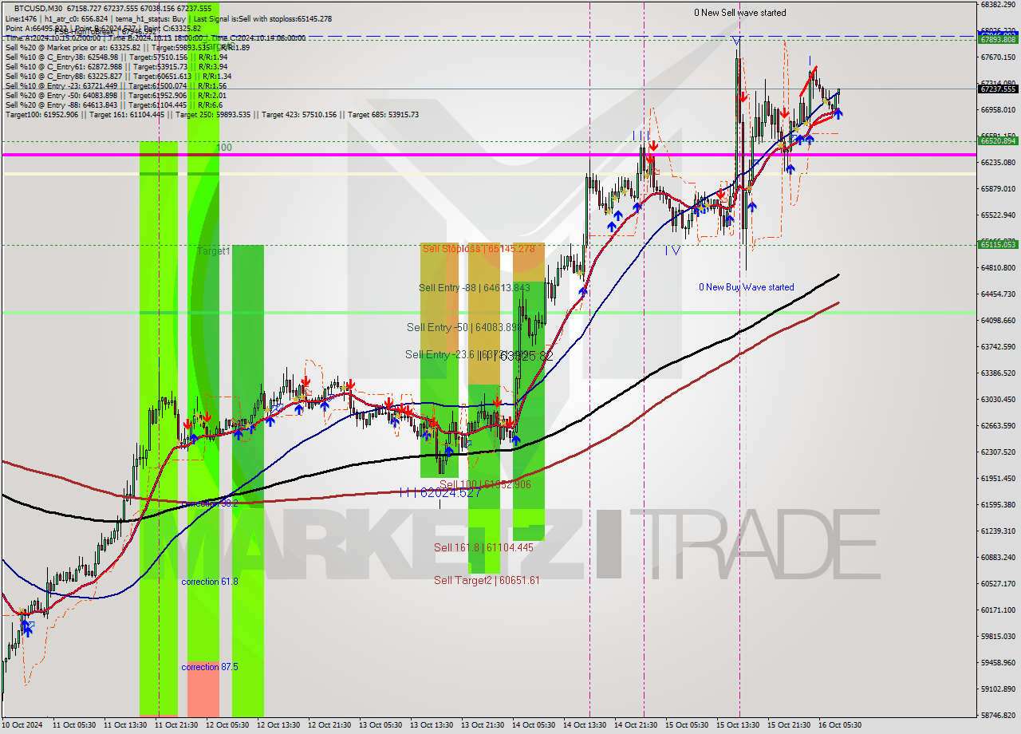This screenshot has height=734, width=1021.
Task: Click the 'Sell %20 @ Market price' info line
Action: (x=128, y=48)
